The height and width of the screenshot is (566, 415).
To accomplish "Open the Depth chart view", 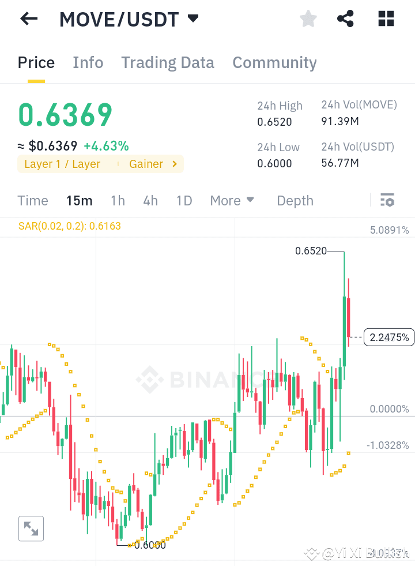I will click(x=295, y=200).
